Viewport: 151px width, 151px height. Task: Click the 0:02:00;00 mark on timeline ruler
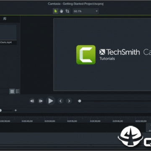click(x=141, y=121)
